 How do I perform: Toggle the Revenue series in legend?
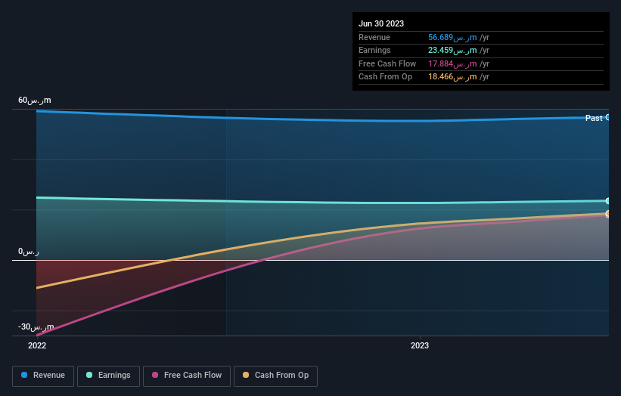pyautogui.click(x=43, y=376)
